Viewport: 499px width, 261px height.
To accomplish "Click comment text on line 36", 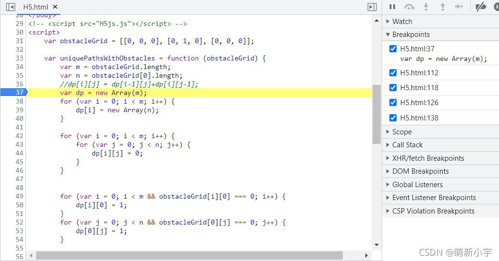I will click(129, 84).
